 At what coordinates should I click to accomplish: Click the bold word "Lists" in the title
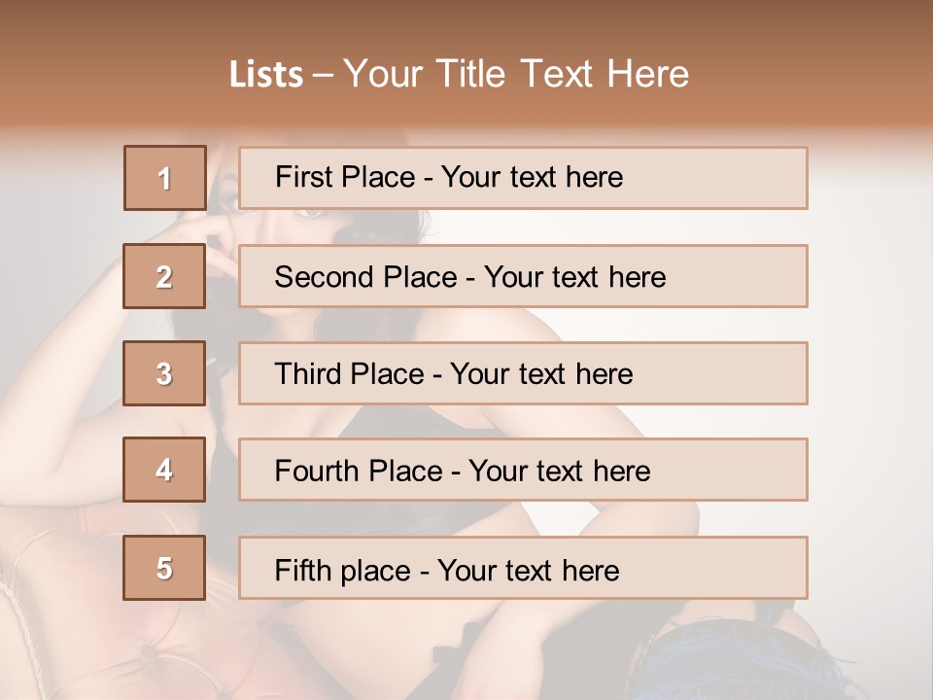pyautogui.click(x=265, y=75)
